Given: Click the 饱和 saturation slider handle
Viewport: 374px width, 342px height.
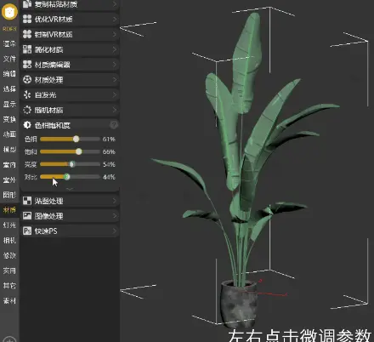Looking at the screenshot, I should tap(79, 151).
